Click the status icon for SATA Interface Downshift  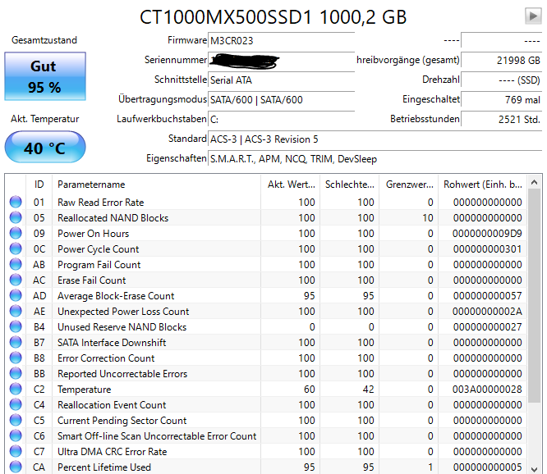point(16,342)
